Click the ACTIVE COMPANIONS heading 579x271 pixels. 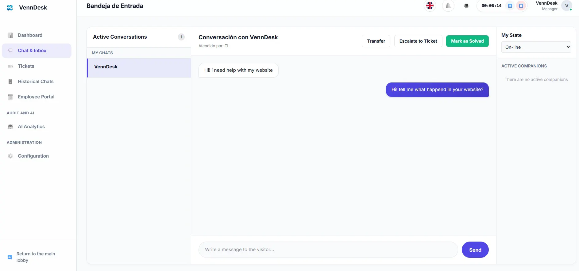[524, 66]
